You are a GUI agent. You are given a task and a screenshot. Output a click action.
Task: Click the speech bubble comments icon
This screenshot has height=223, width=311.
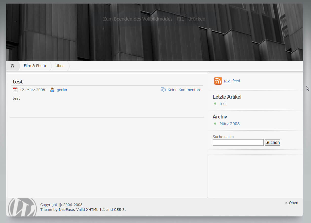click(x=163, y=90)
